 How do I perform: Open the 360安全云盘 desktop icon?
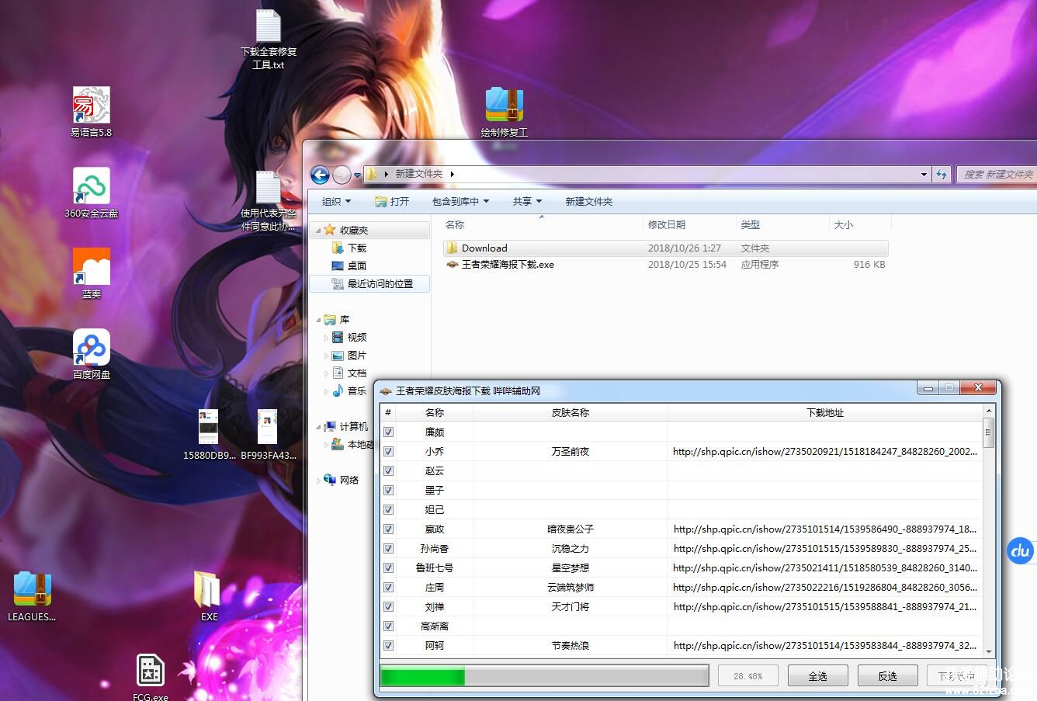click(x=91, y=187)
